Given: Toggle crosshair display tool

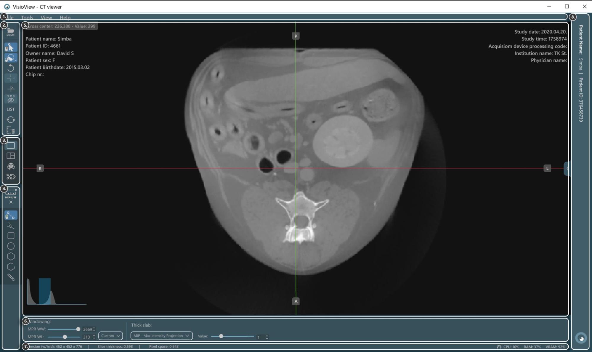Looking at the screenshot, I should tap(11, 78).
